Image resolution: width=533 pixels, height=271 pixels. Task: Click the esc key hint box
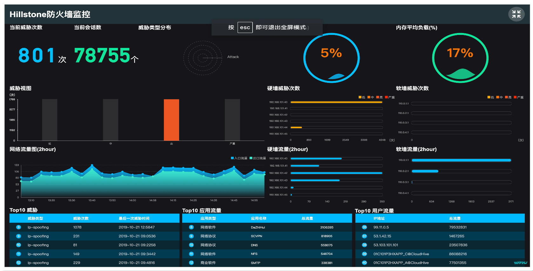tap(245, 27)
